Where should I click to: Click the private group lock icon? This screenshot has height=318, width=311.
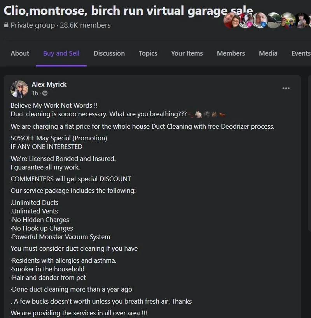6,25
